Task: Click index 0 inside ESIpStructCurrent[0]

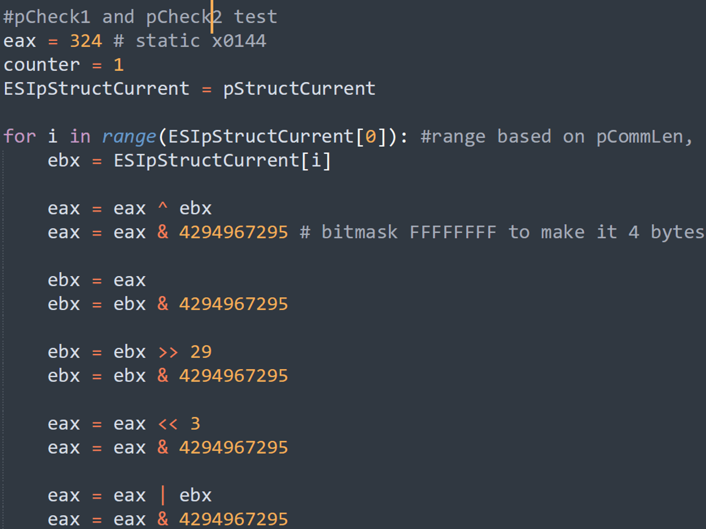Action: 371,137
